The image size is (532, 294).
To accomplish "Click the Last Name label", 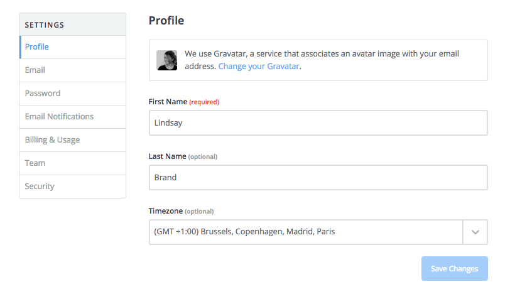I will pyautogui.click(x=167, y=156).
